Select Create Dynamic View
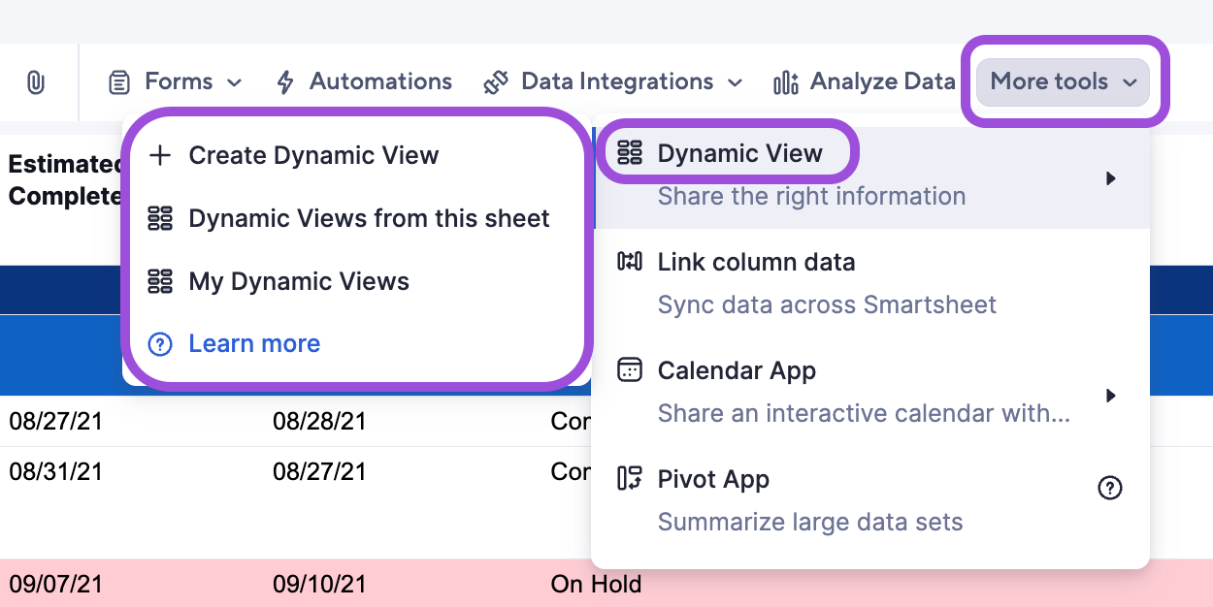This screenshot has width=1213, height=607. point(314,154)
